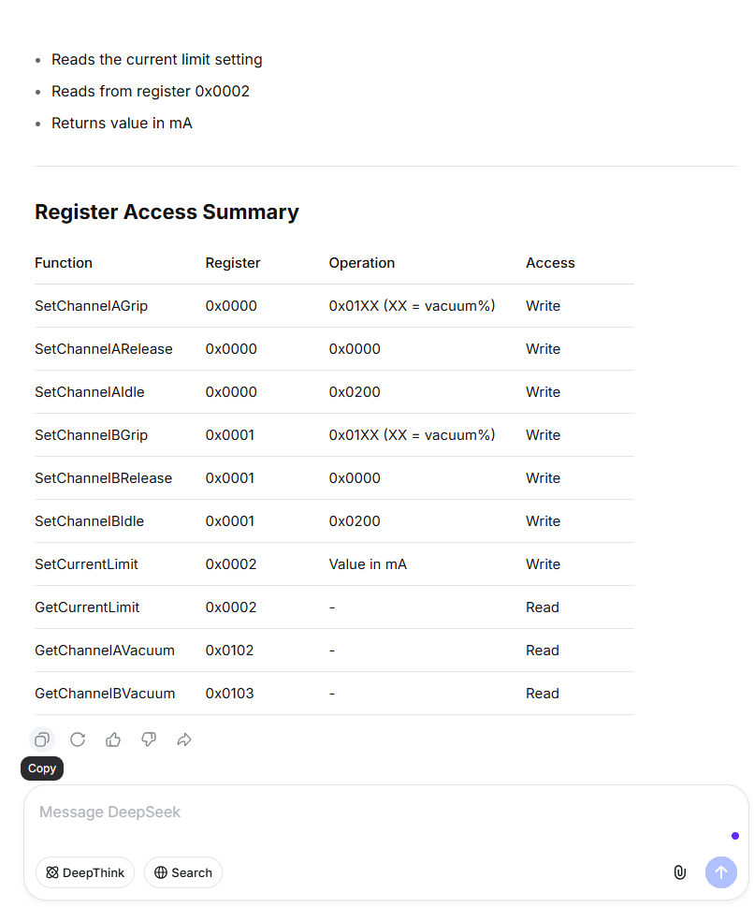Click the SetChannelAGrip function cell

(92, 306)
